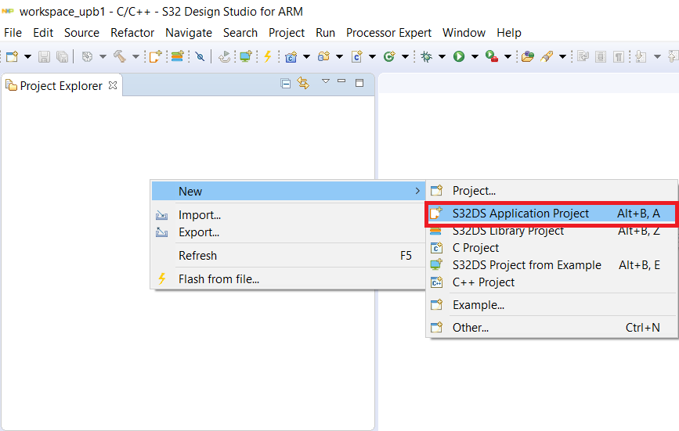Click the New Source Folder toolbar icon
This screenshot has width=679, height=431.
323,56
